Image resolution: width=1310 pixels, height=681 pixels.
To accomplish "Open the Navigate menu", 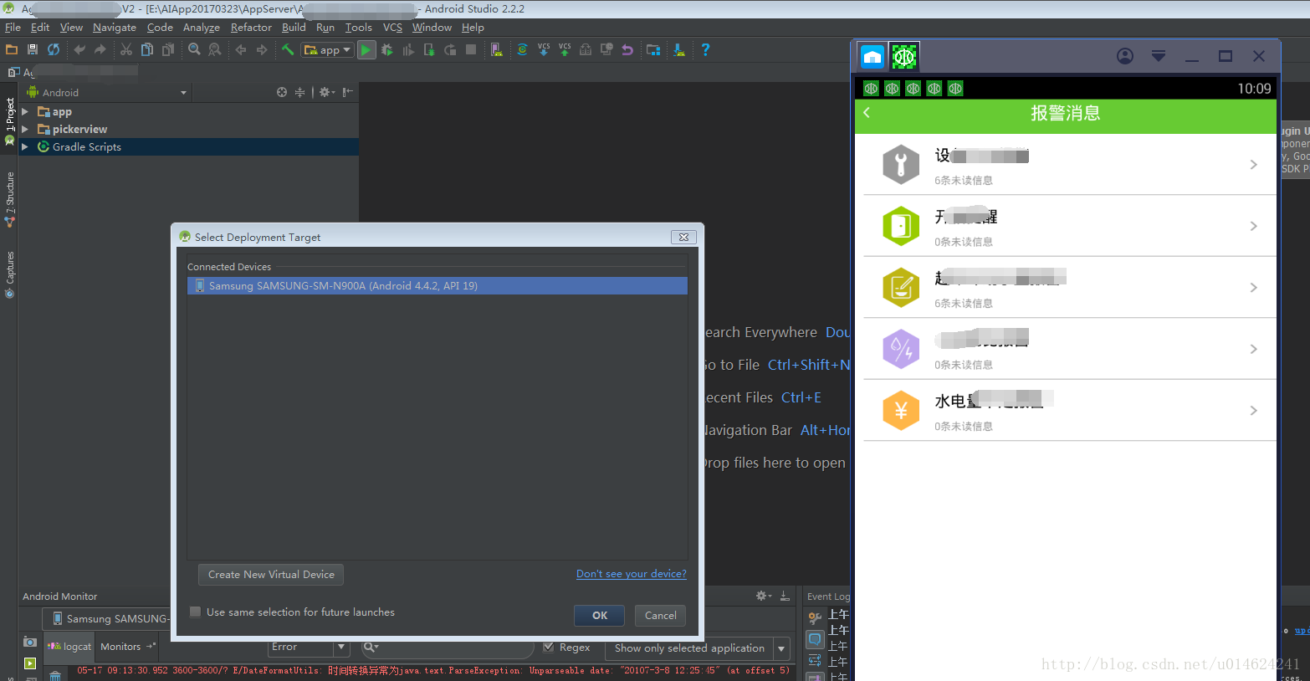I will pos(115,27).
